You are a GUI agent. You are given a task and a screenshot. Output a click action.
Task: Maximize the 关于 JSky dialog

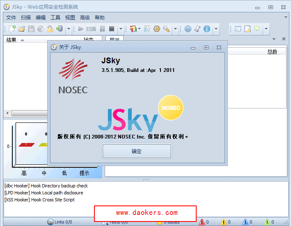click(206, 48)
